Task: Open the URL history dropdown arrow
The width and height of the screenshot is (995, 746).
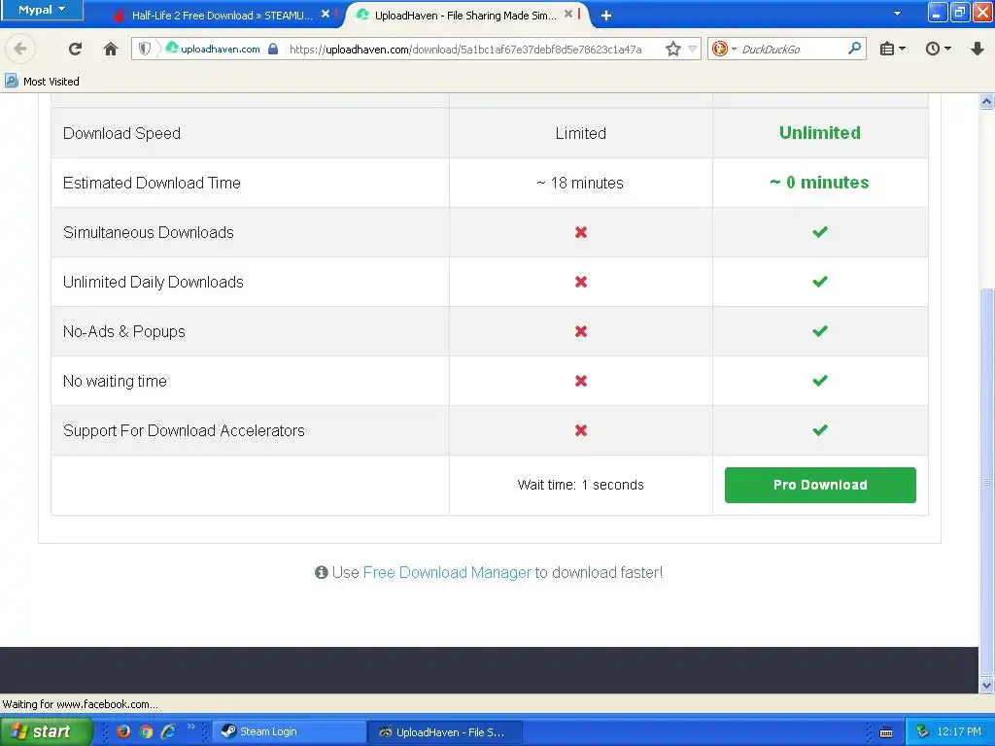Action: [692, 49]
